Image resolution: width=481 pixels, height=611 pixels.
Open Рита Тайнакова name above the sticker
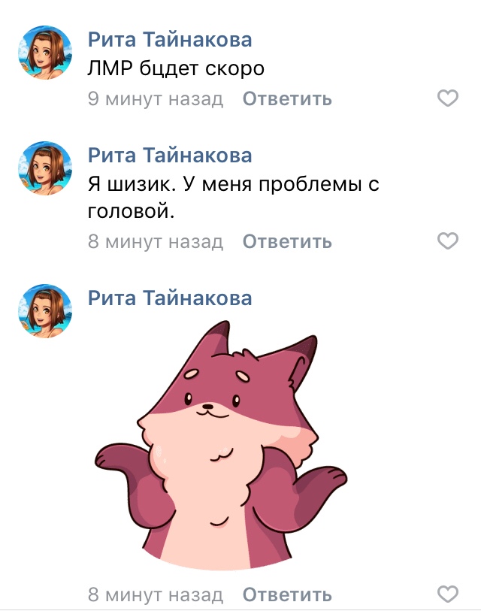click(x=170, y=298)
